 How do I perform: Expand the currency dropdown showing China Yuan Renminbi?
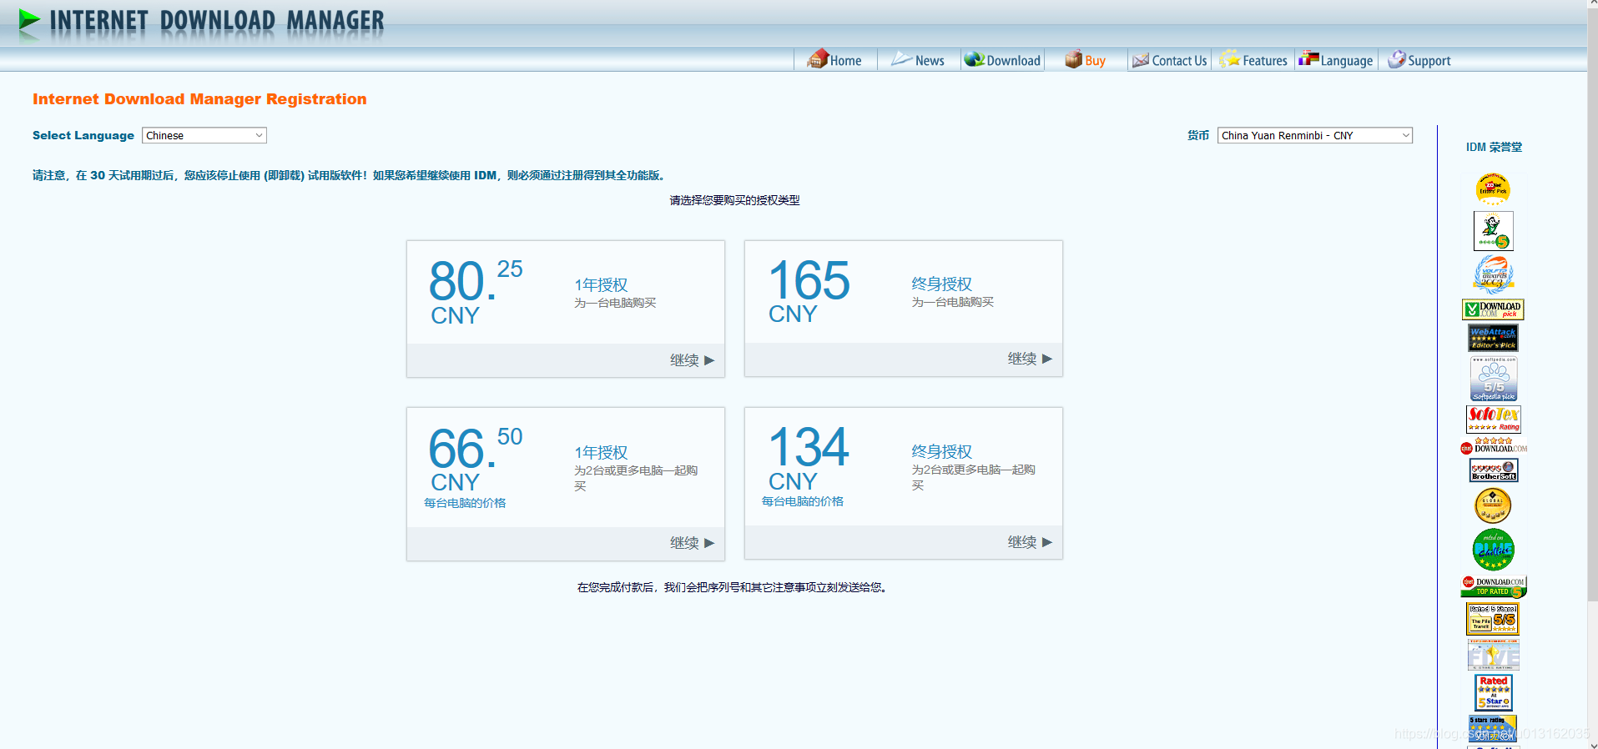[x=1315, y=135]
